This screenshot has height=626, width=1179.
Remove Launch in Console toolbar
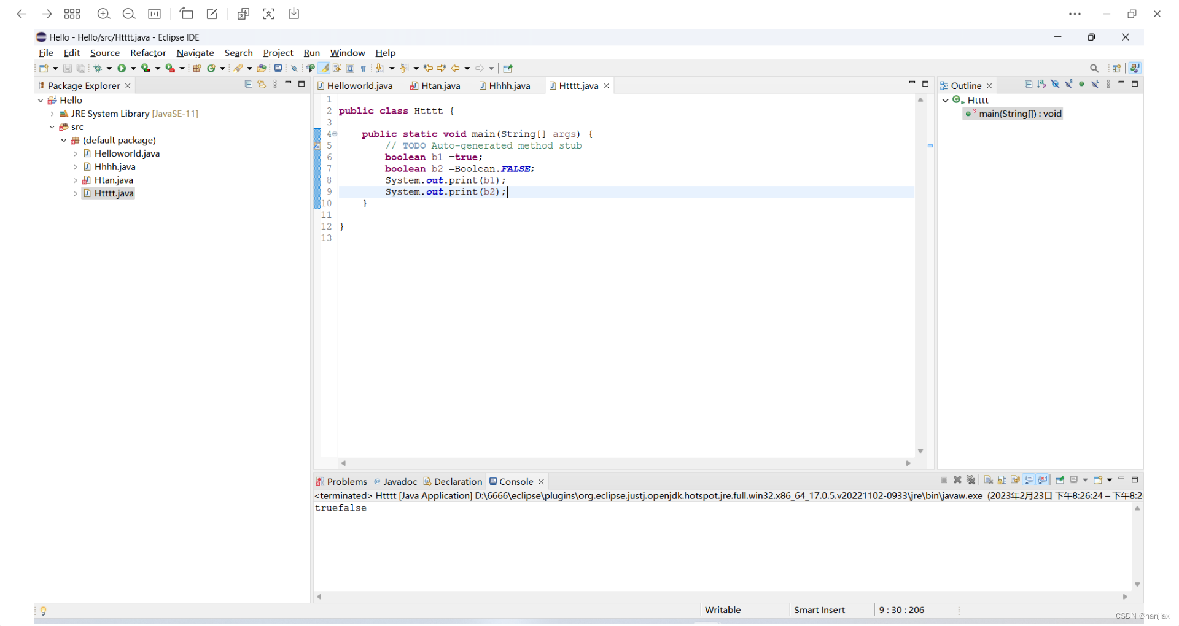tap(957, 480)
